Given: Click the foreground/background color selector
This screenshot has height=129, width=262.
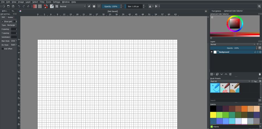Looking at the screenshot, I should tap(46, 6).
